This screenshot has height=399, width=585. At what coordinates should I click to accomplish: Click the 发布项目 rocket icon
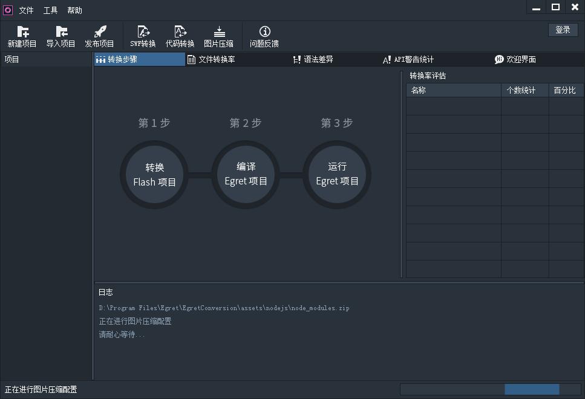click(100, 36)
